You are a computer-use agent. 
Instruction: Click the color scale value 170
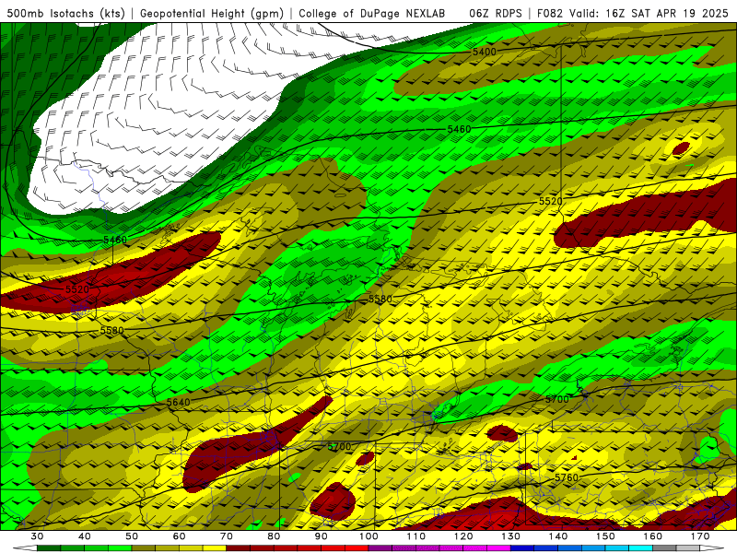click(700, 536)
